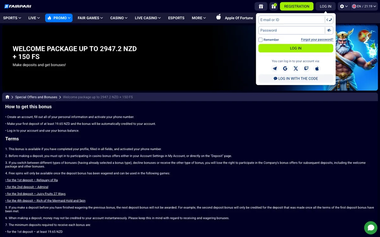The width and height of the screenshot is (380, 237).
Task: Log in via Google icon
Action: pyautogui.click(x=285, y=69)
